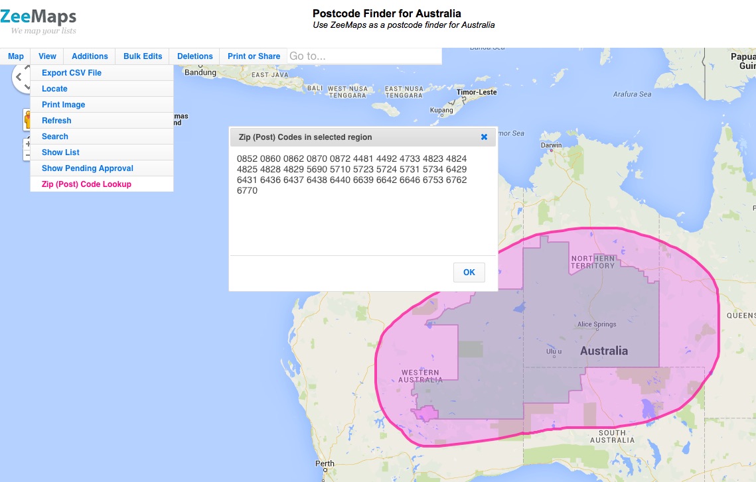Click OK to dismiss the postcode list
The height and width of the screenshot is (482, 756).
pyautogui.click(x=469, y=272)
